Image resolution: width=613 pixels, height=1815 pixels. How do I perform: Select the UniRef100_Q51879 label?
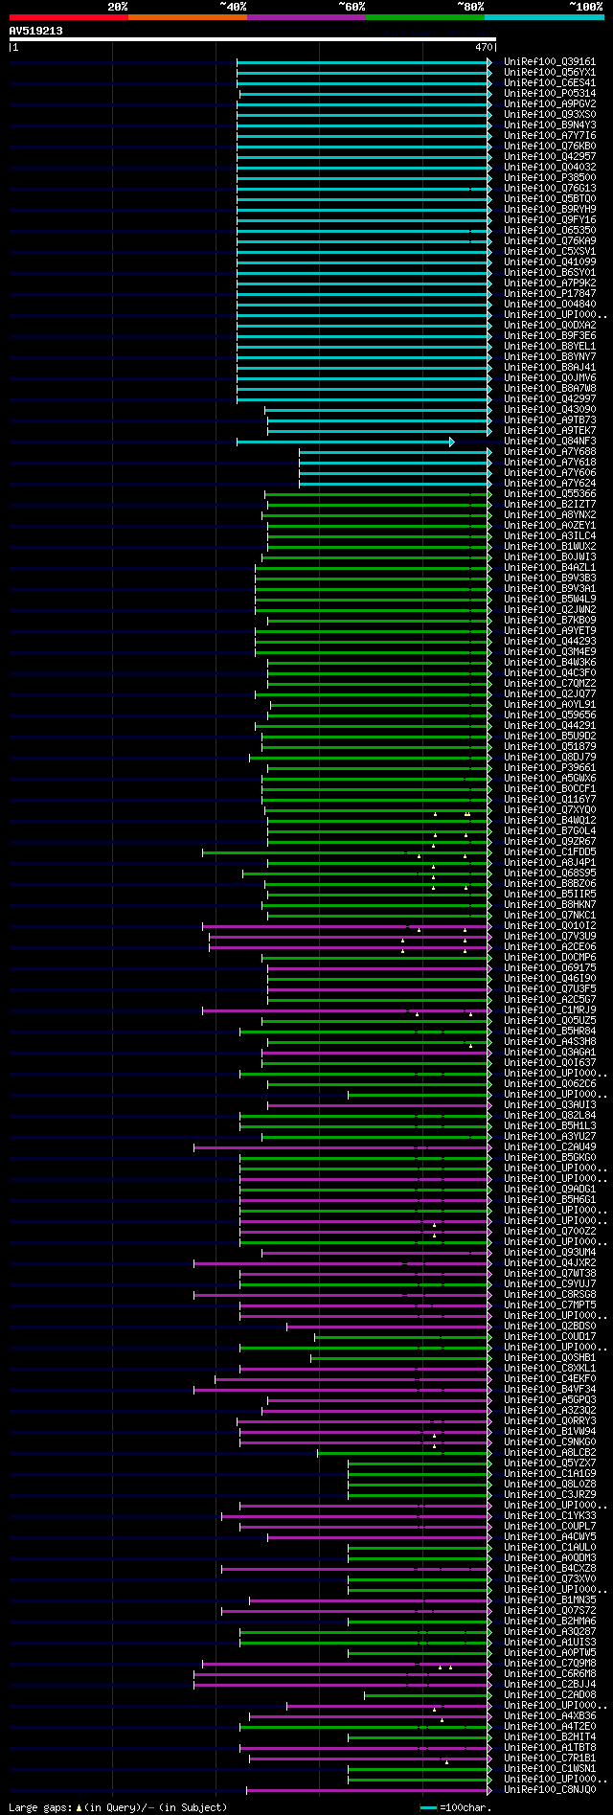click(x=550, y=746)
